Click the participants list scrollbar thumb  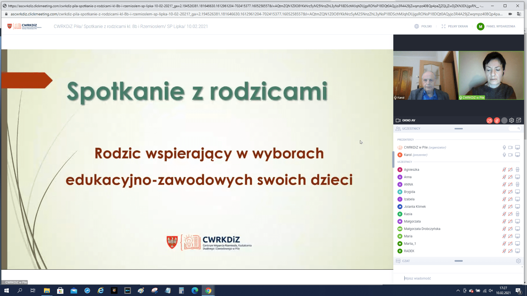[x=393, y=159]
